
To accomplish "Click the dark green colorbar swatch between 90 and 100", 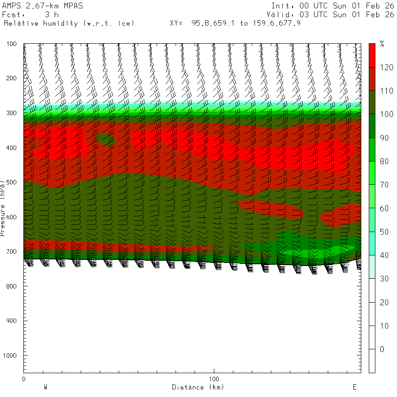I will (x=372, y=126).
